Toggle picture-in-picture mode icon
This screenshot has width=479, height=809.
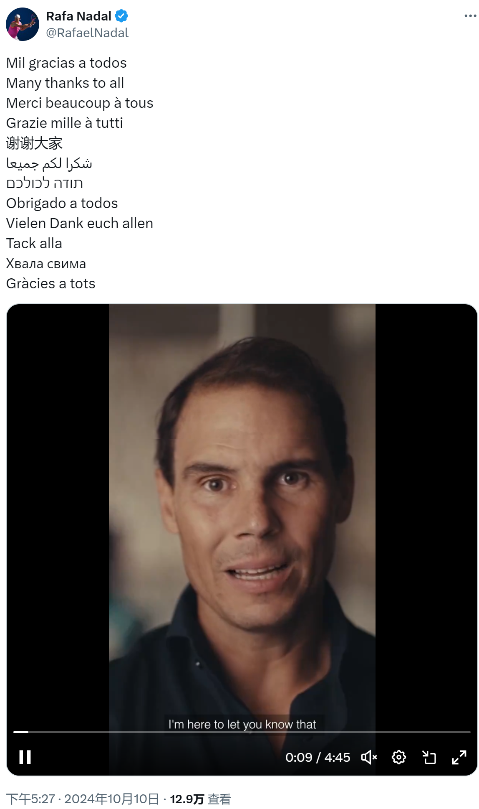coord(429,757)
